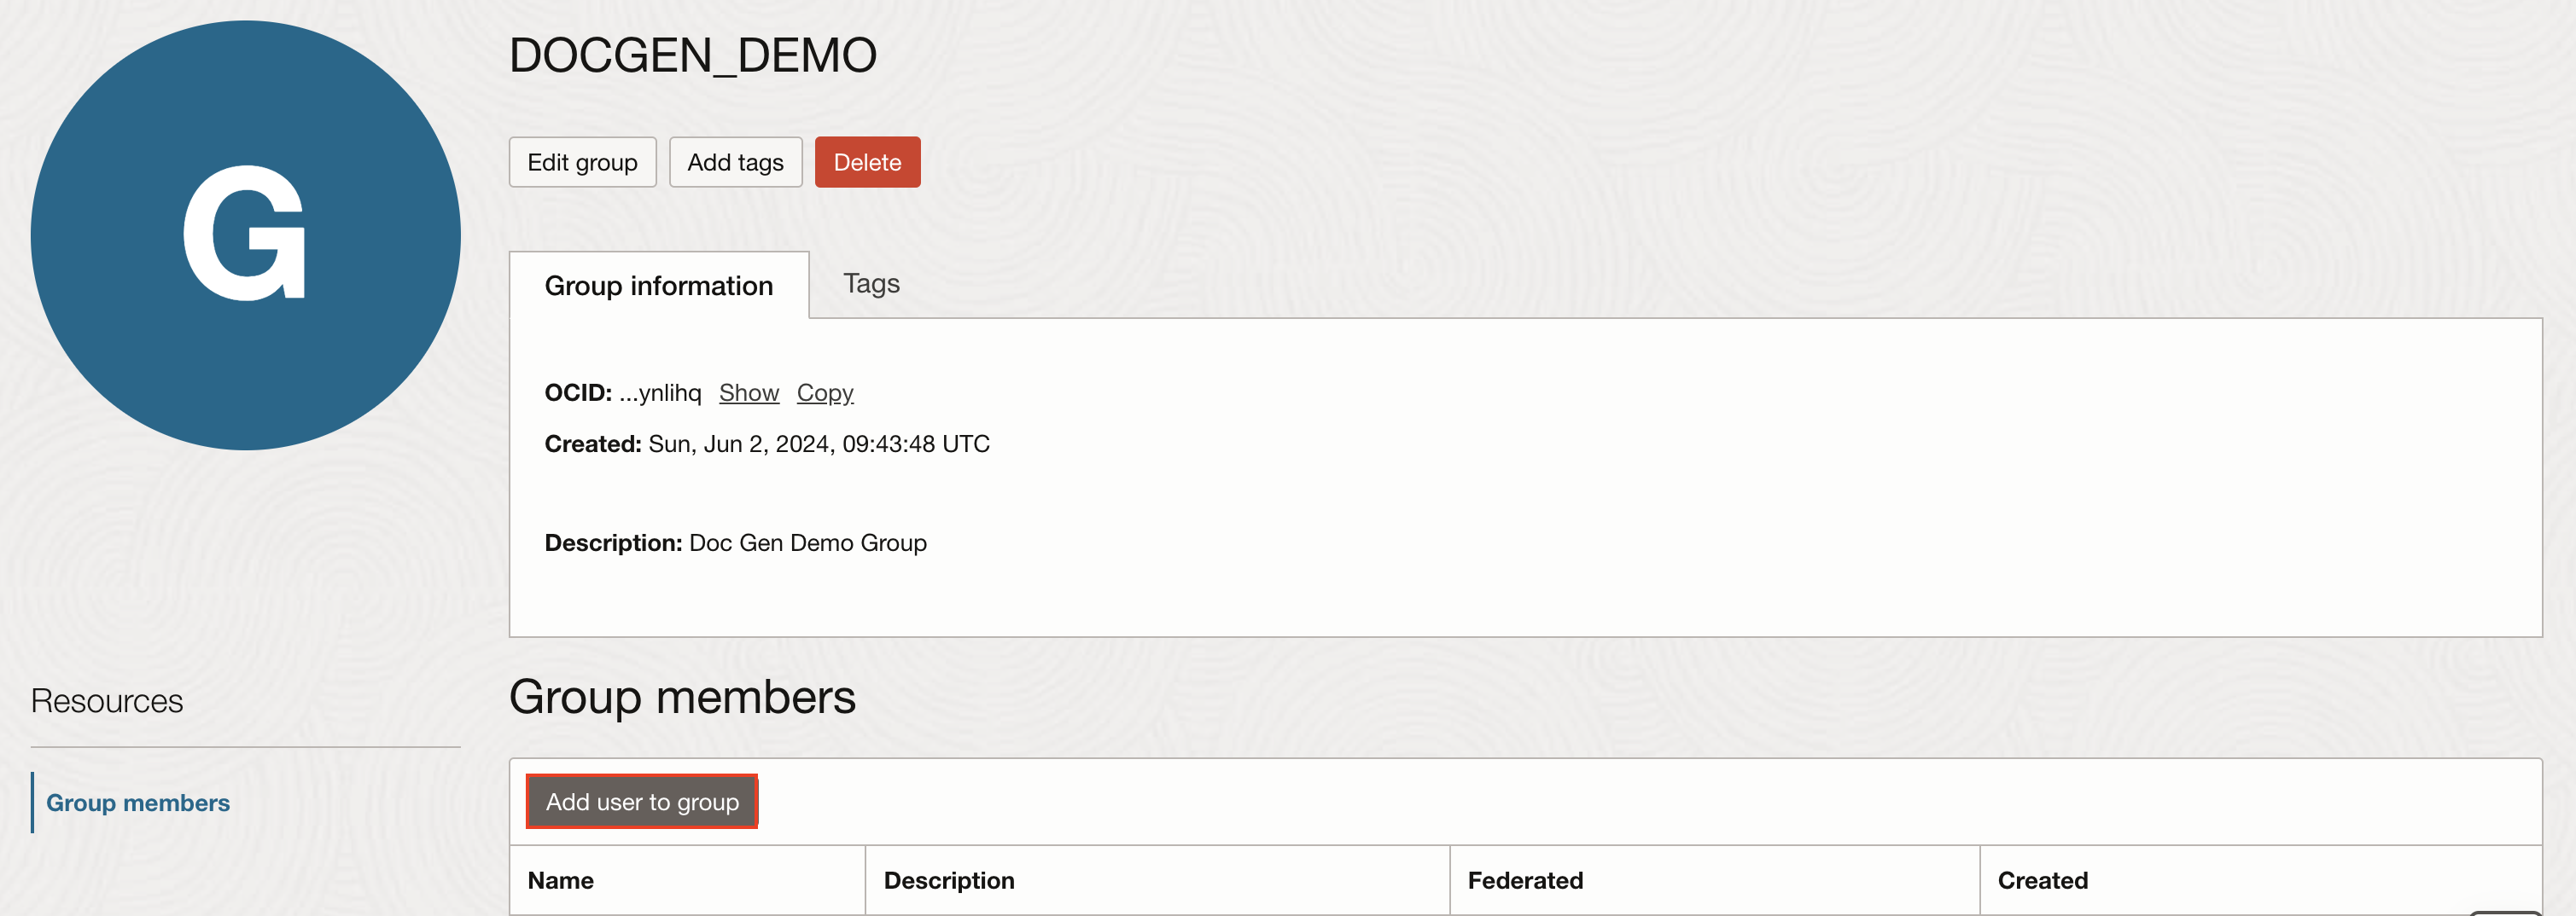Sort the members table by Name
The width and height of the screenshot is (2576, 916).
[x=560, y=880]
